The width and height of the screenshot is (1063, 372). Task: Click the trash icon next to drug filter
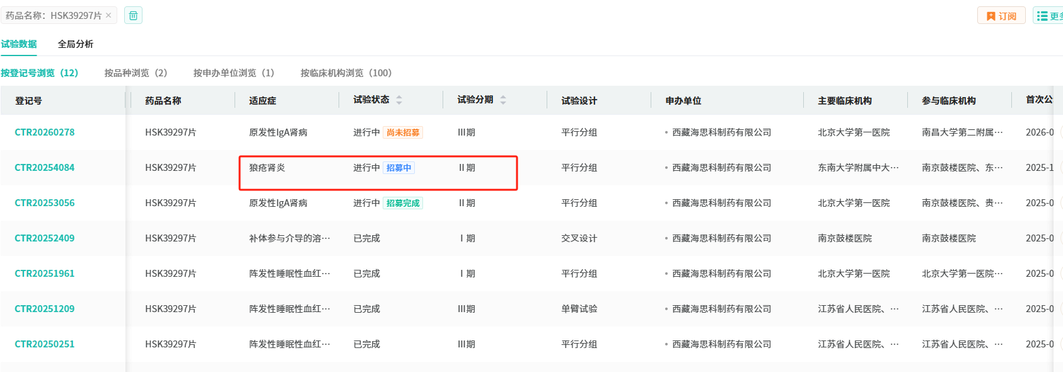point(133,15)
